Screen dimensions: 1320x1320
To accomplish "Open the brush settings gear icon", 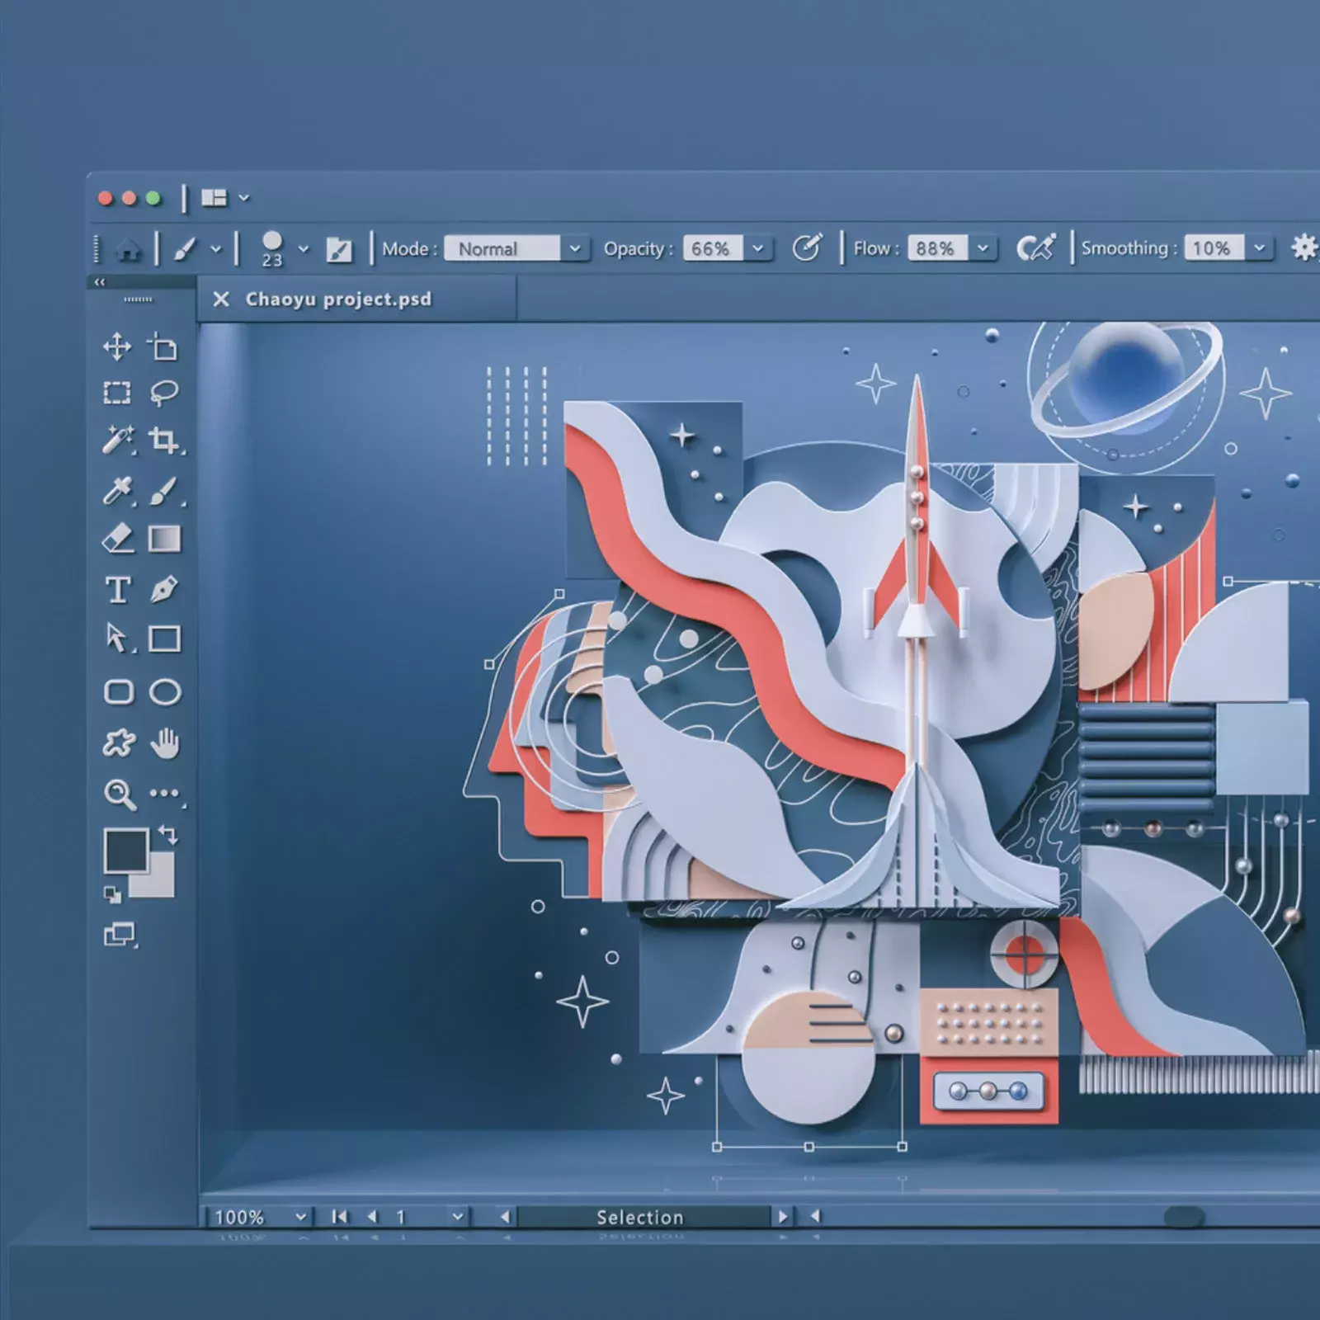I will 1305,247.
